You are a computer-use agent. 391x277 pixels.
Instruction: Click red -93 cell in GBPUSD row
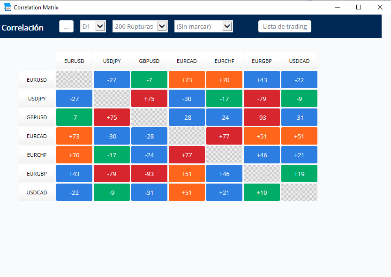[x=262, y=117]
